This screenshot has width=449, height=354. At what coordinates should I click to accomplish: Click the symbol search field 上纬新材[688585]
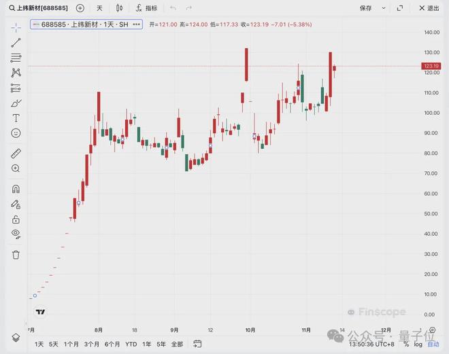pyautogui.click(x=38, y=8)
